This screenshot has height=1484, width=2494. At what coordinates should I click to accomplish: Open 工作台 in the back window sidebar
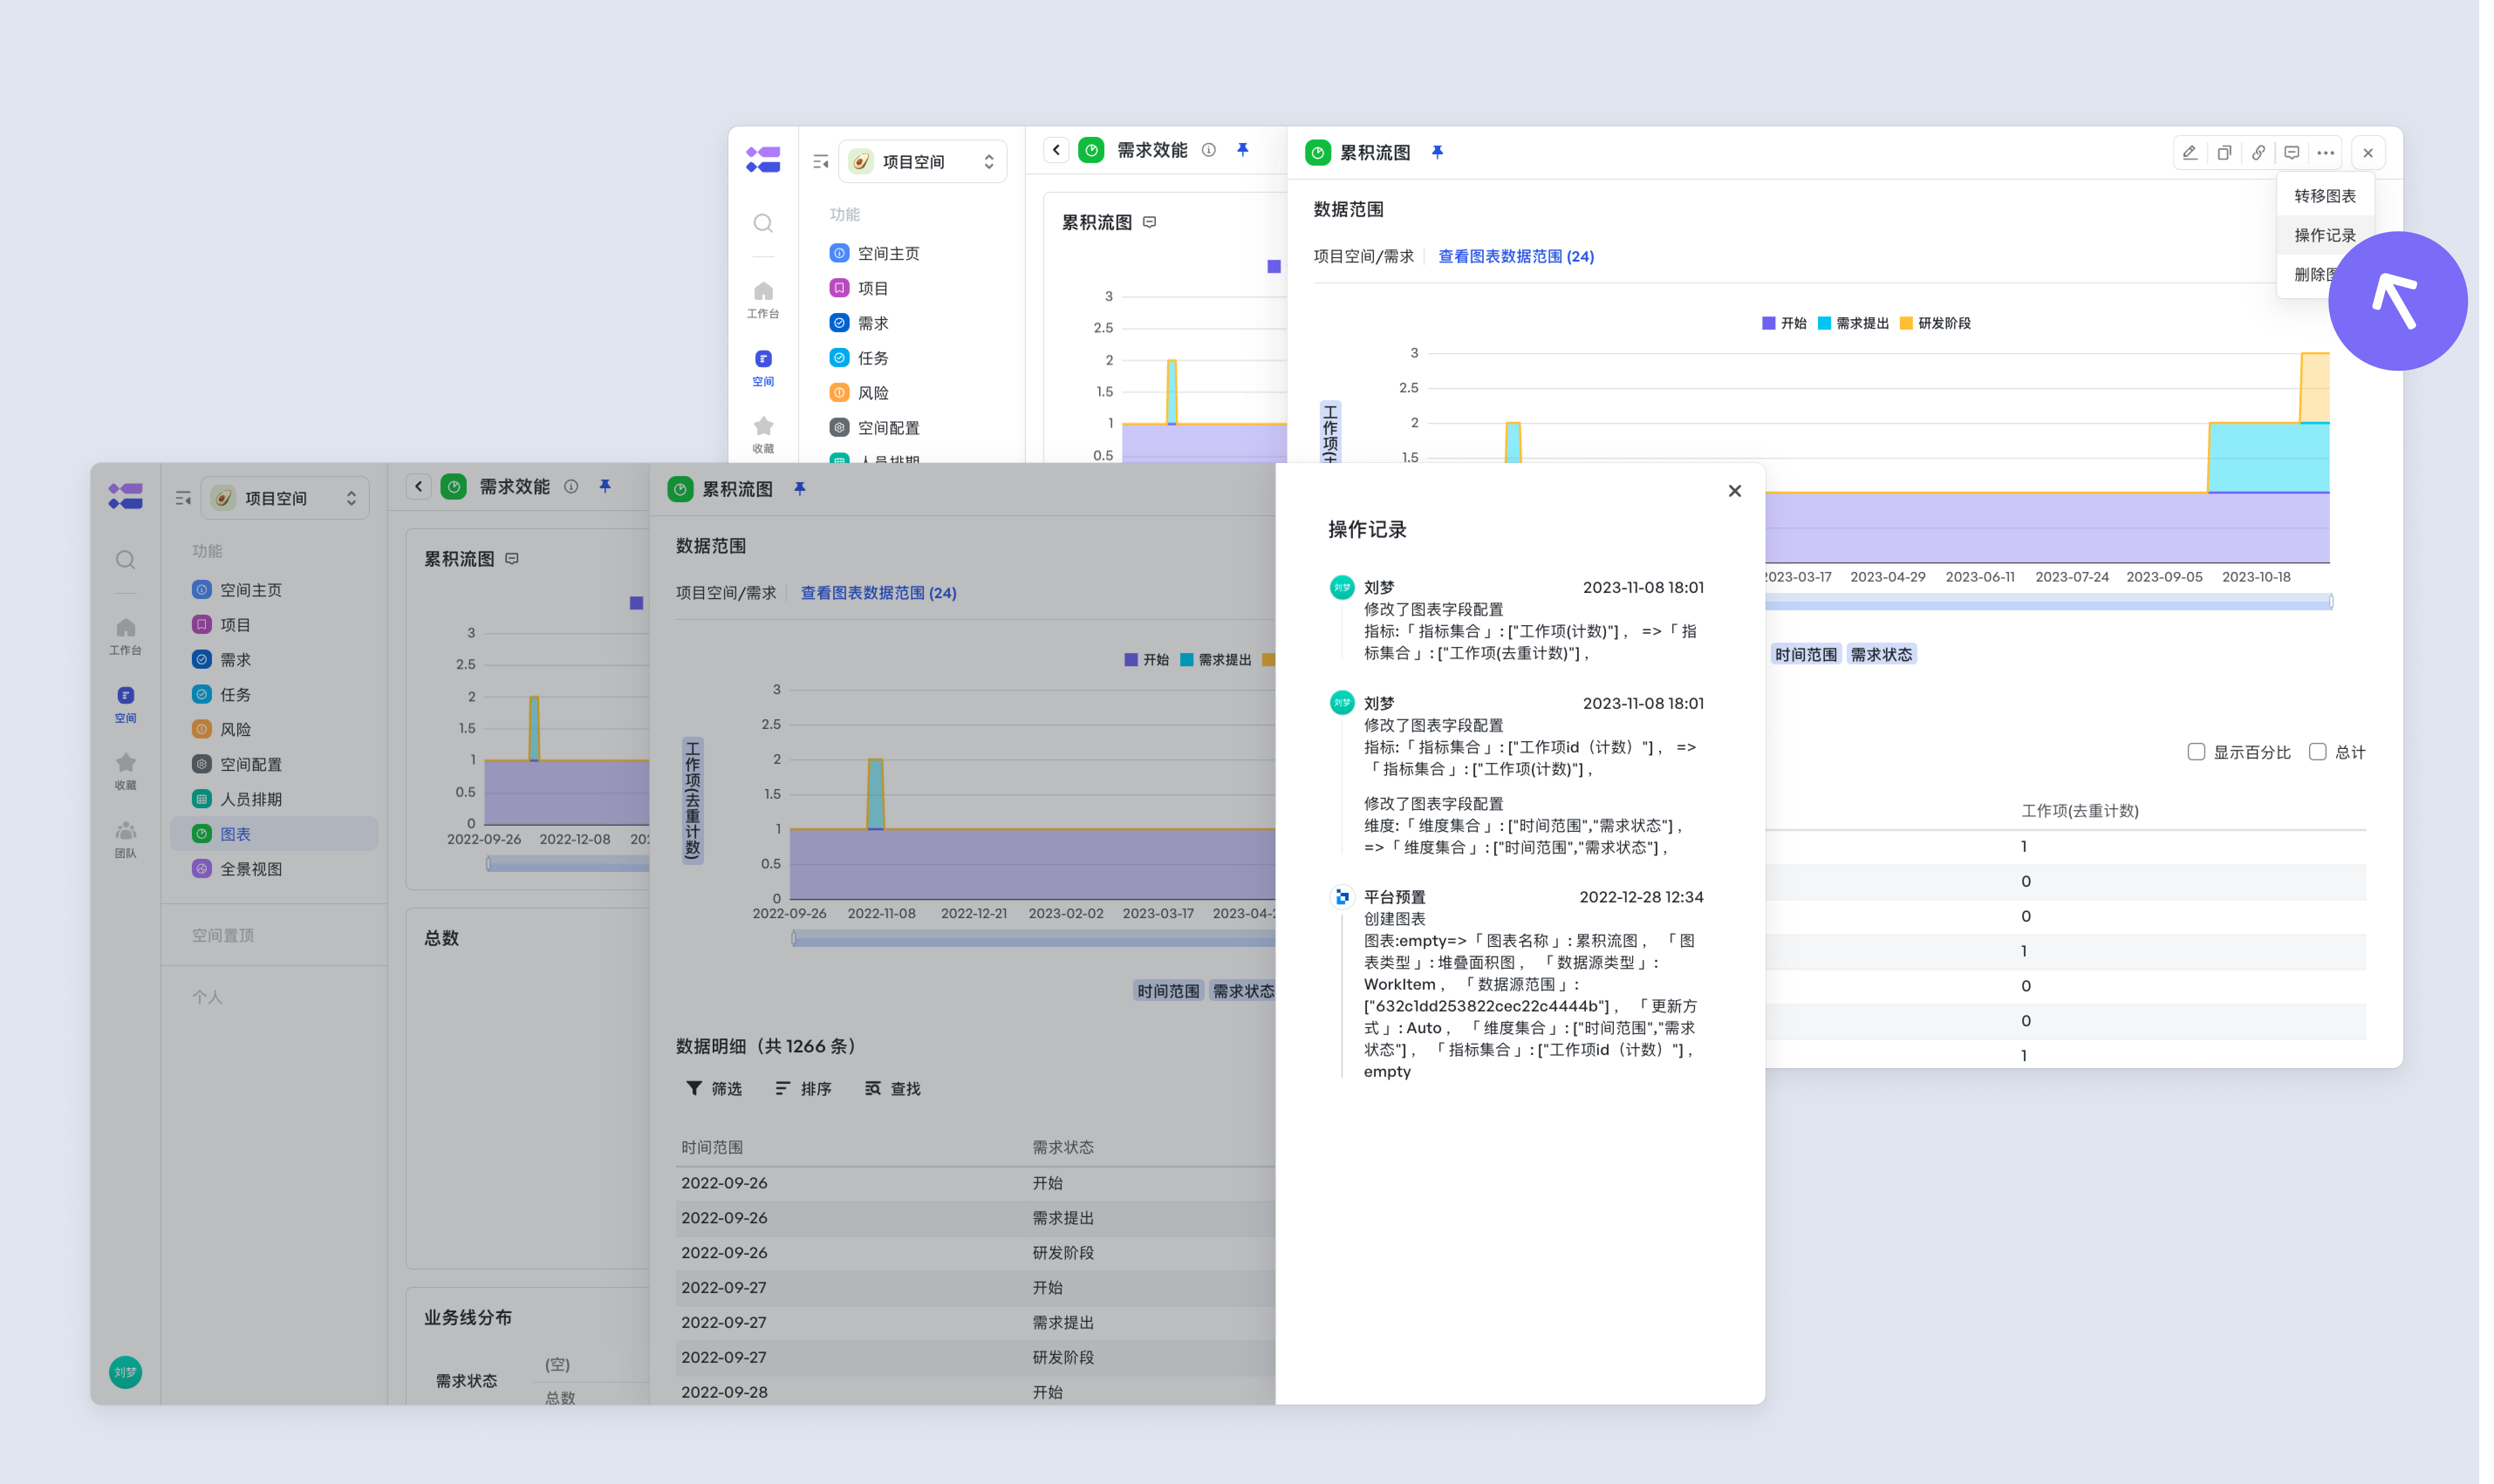pos(763,300)
